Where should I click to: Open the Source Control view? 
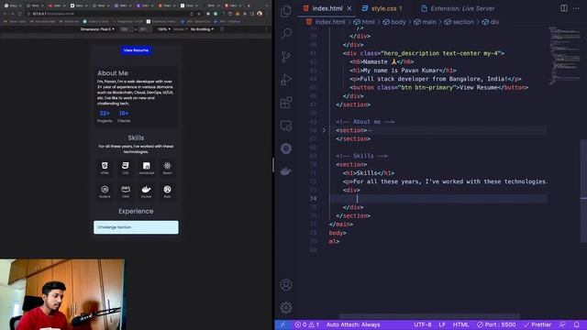pyautogui.click(x=286, y=57)
